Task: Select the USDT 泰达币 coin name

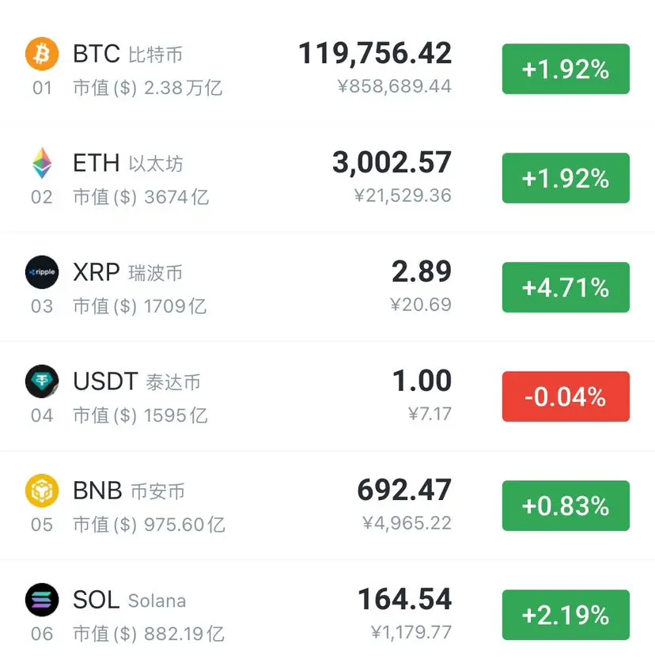Action: [137, 381]
